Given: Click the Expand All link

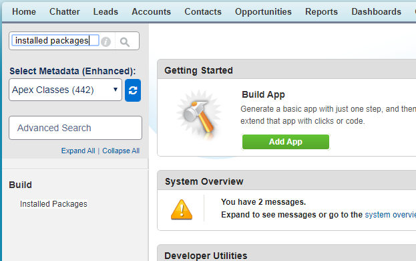Looking at the screenshot, I should tap(78, 151).
